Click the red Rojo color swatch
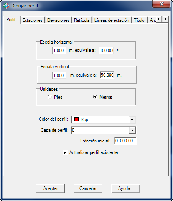Image resolution: width=173 pixels, height=201 pixels. (76, 119)
